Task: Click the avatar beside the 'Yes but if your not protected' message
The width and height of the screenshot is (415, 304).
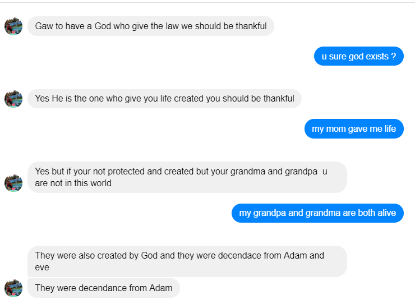Action: (x=13, y=183)
